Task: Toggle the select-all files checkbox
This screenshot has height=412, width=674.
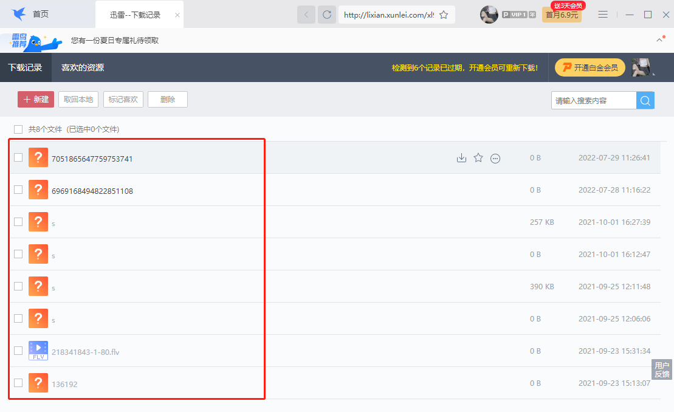Action: tap(18, 129)
